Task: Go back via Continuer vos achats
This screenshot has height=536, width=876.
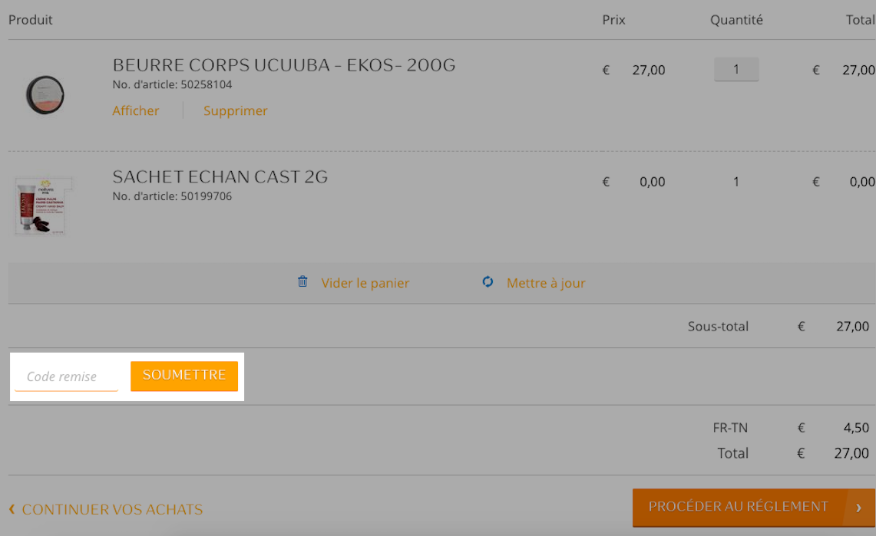Action: (112, 509)
